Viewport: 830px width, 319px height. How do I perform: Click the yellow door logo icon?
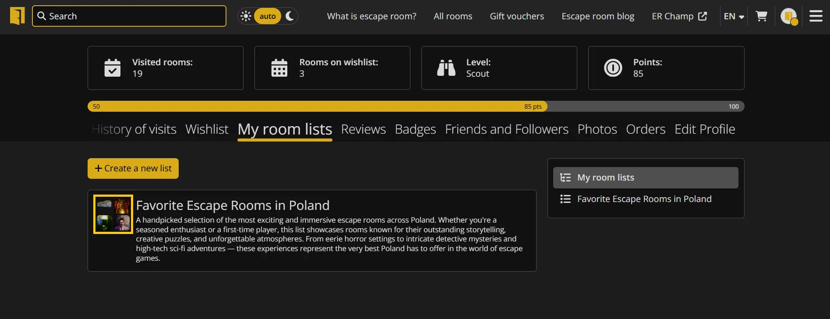click(18, 16)
